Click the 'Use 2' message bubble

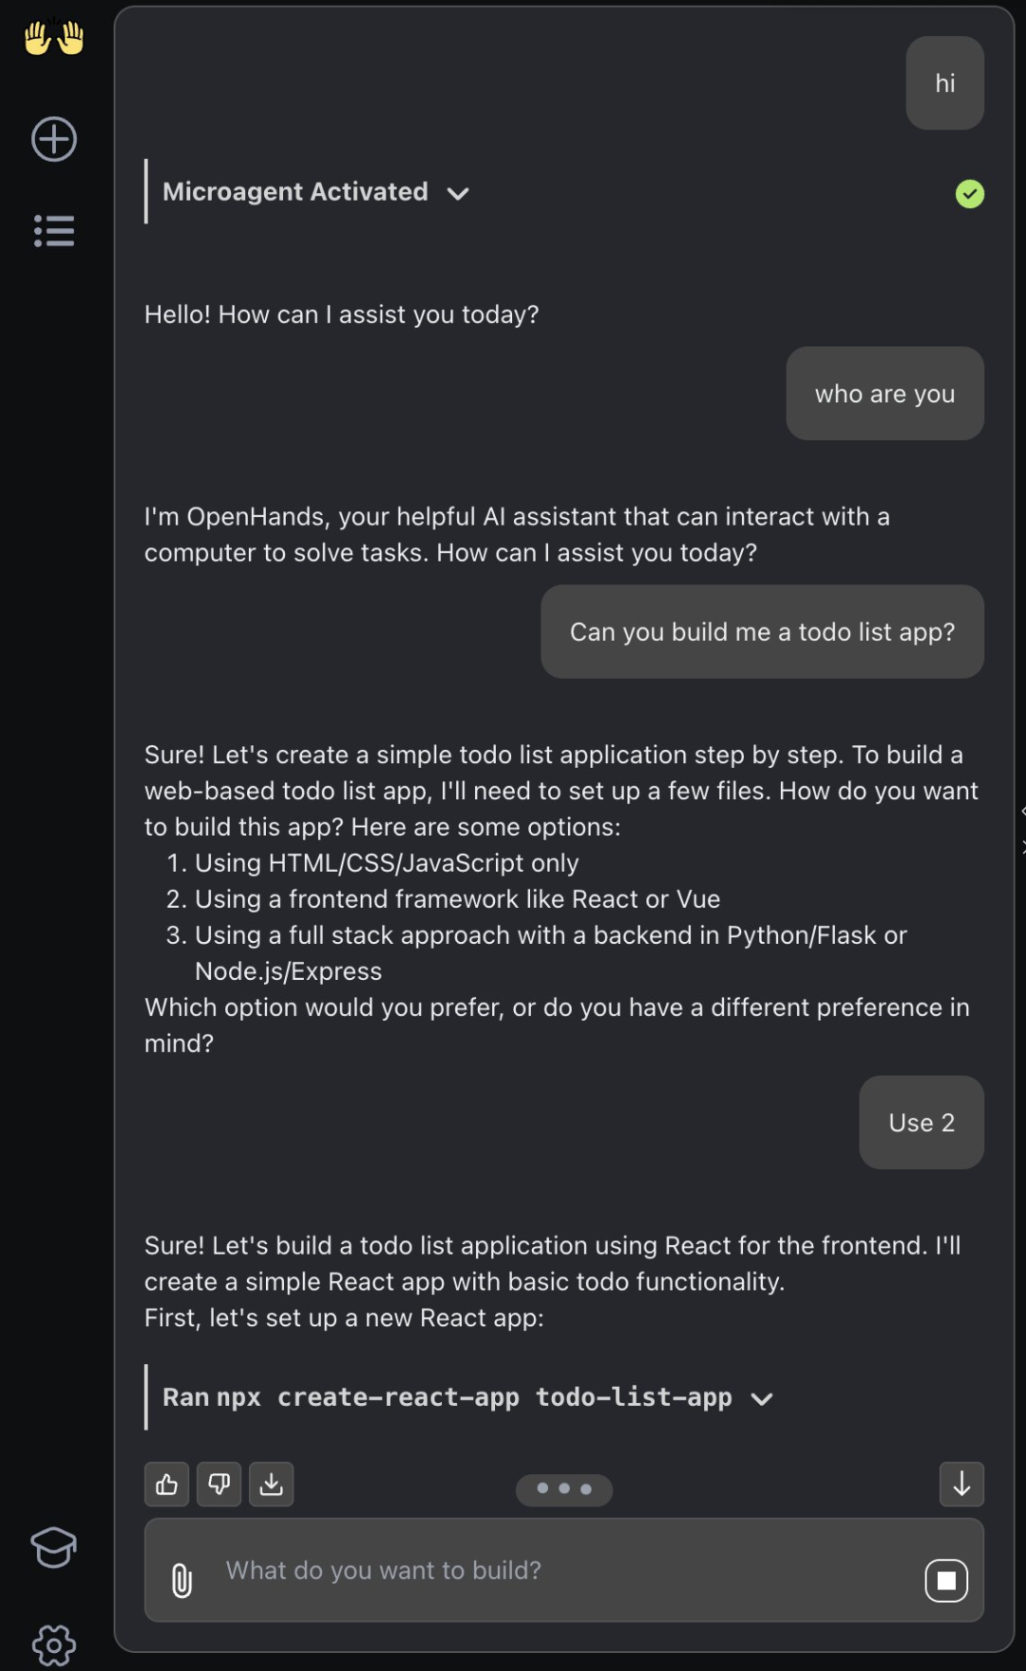click(921, 1123)
